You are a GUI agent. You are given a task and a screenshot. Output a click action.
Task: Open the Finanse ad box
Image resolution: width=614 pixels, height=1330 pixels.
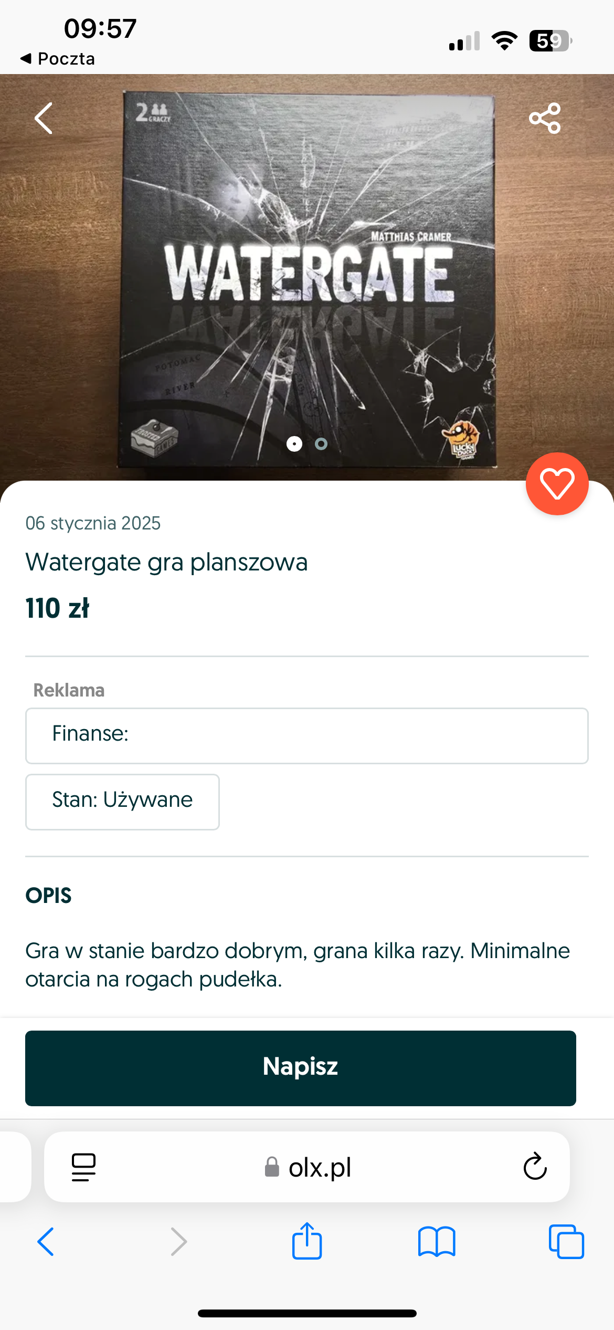(306, 735)
